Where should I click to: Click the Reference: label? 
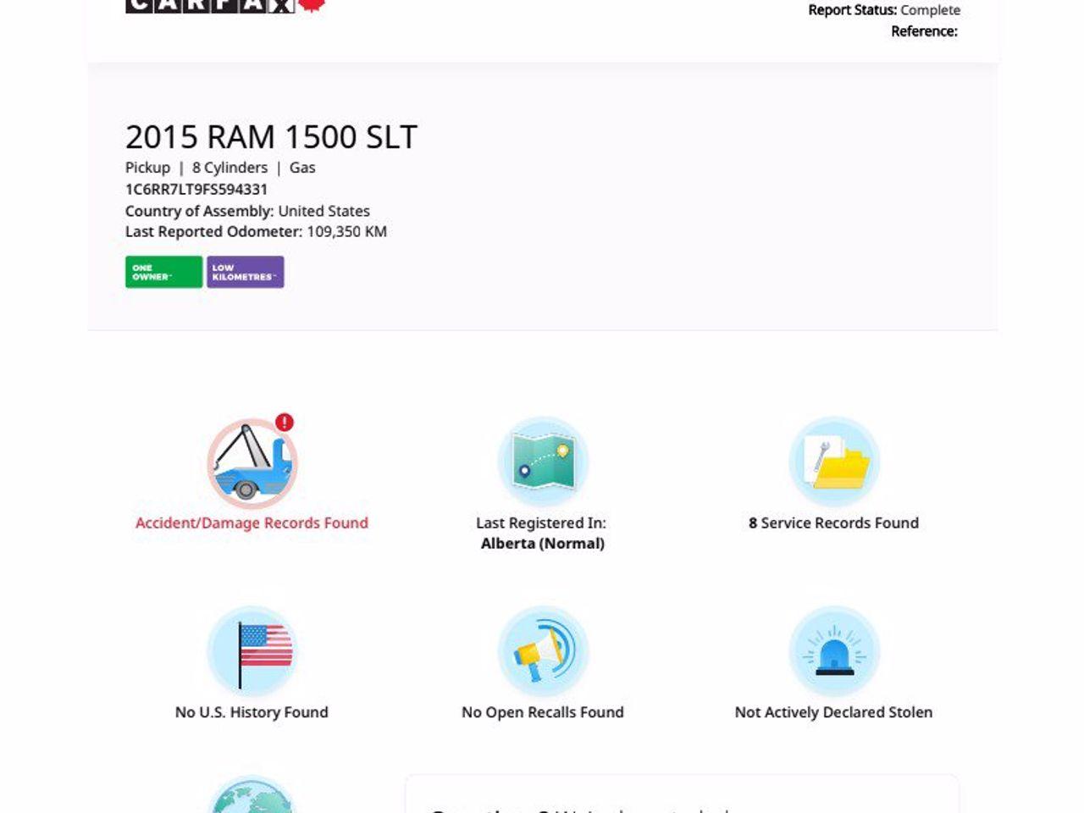(x=924, y=31)
